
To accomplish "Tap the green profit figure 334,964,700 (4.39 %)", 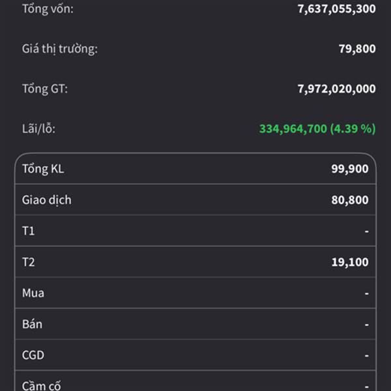I will [x=317, y=129].
